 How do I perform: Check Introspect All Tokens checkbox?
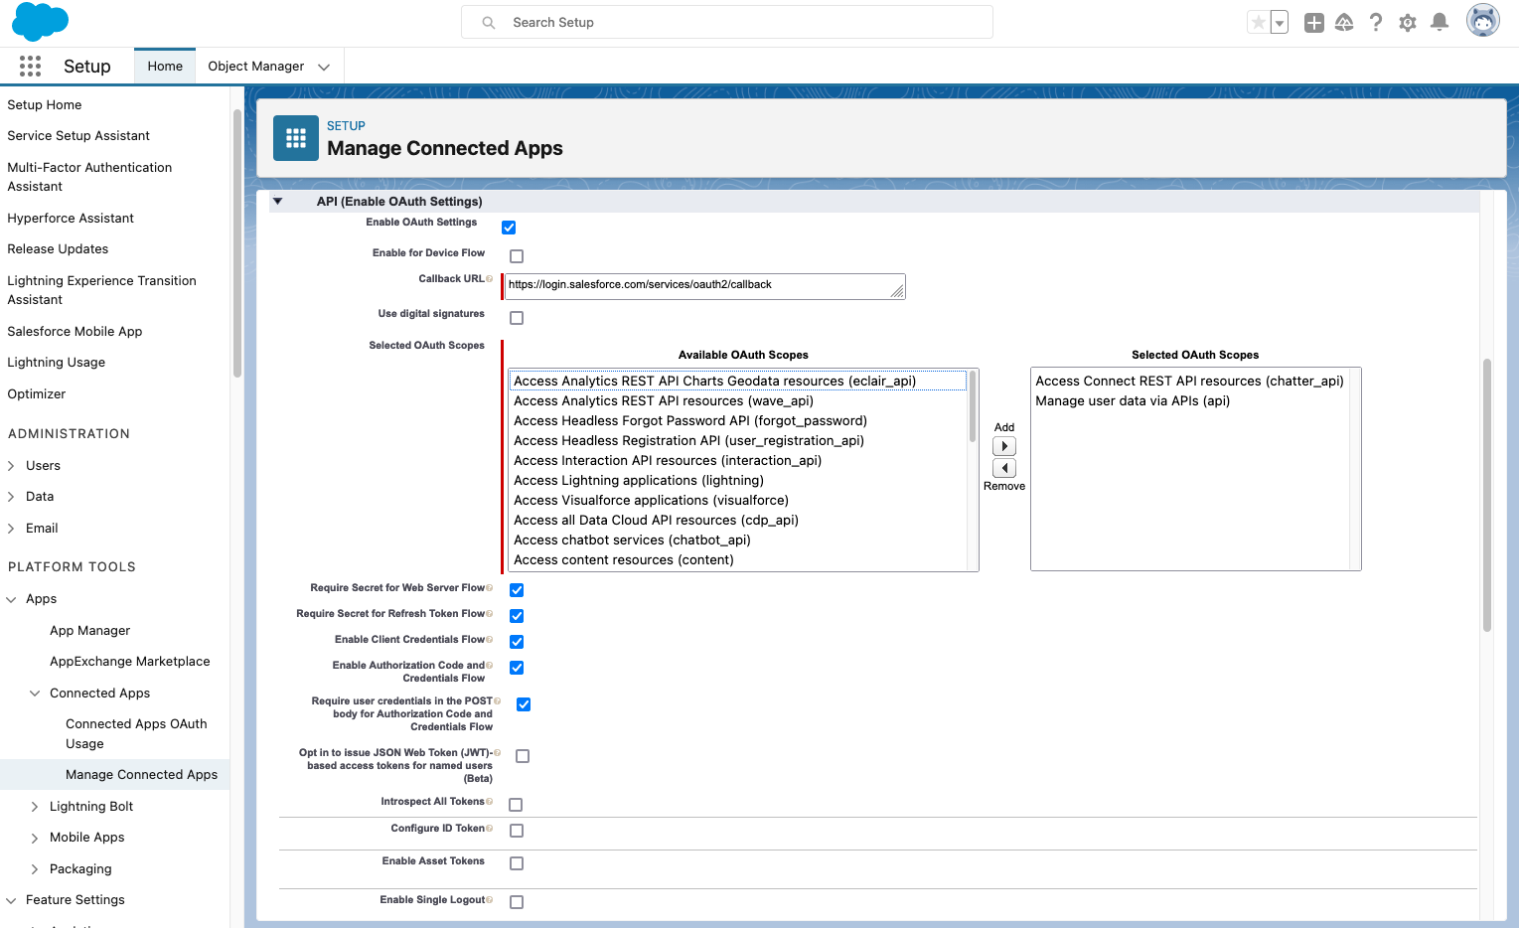tap(516, 805)
